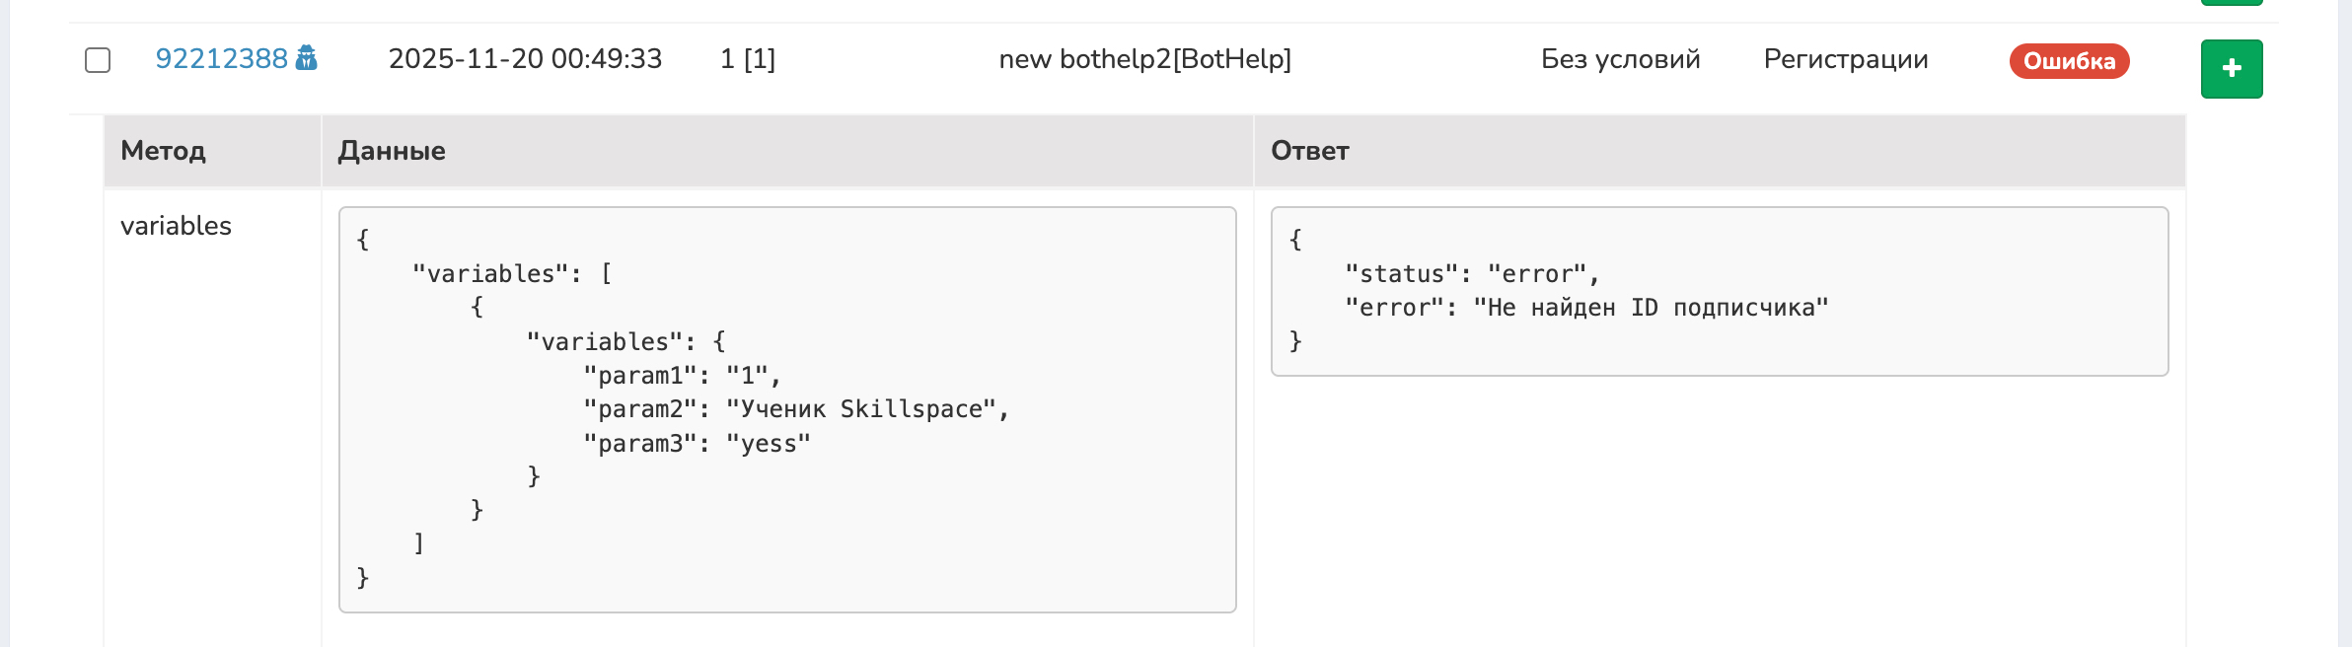Click the Без условий condition cell
The height and width of the screenshot is (647, 2352).
[1620, 59]
